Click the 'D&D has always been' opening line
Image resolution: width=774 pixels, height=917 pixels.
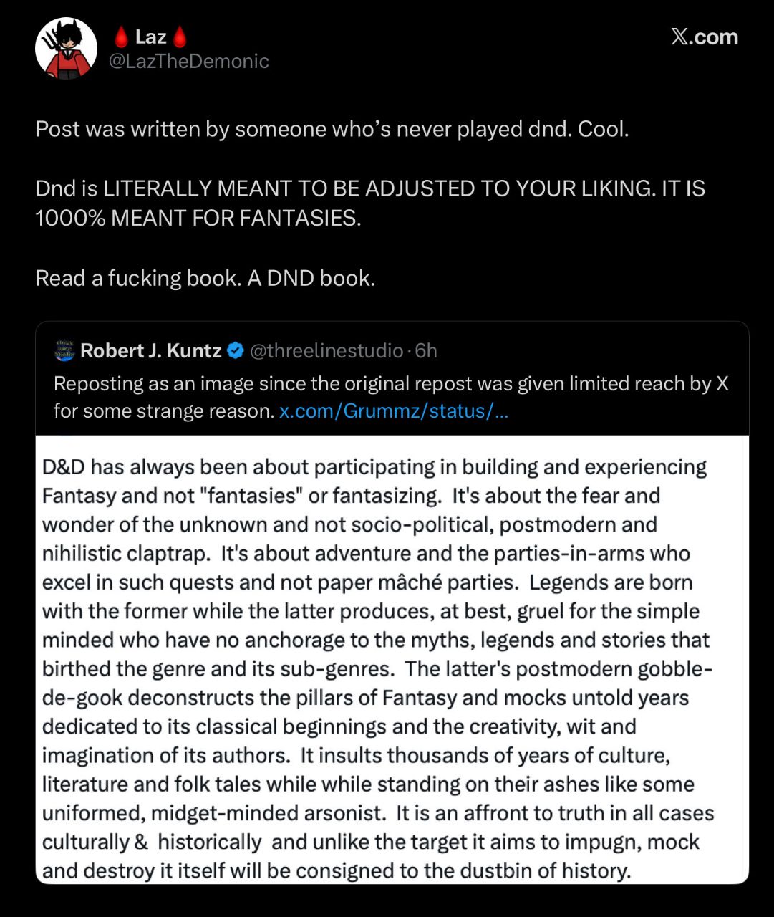pyautogui.click(x=374, y=467)
